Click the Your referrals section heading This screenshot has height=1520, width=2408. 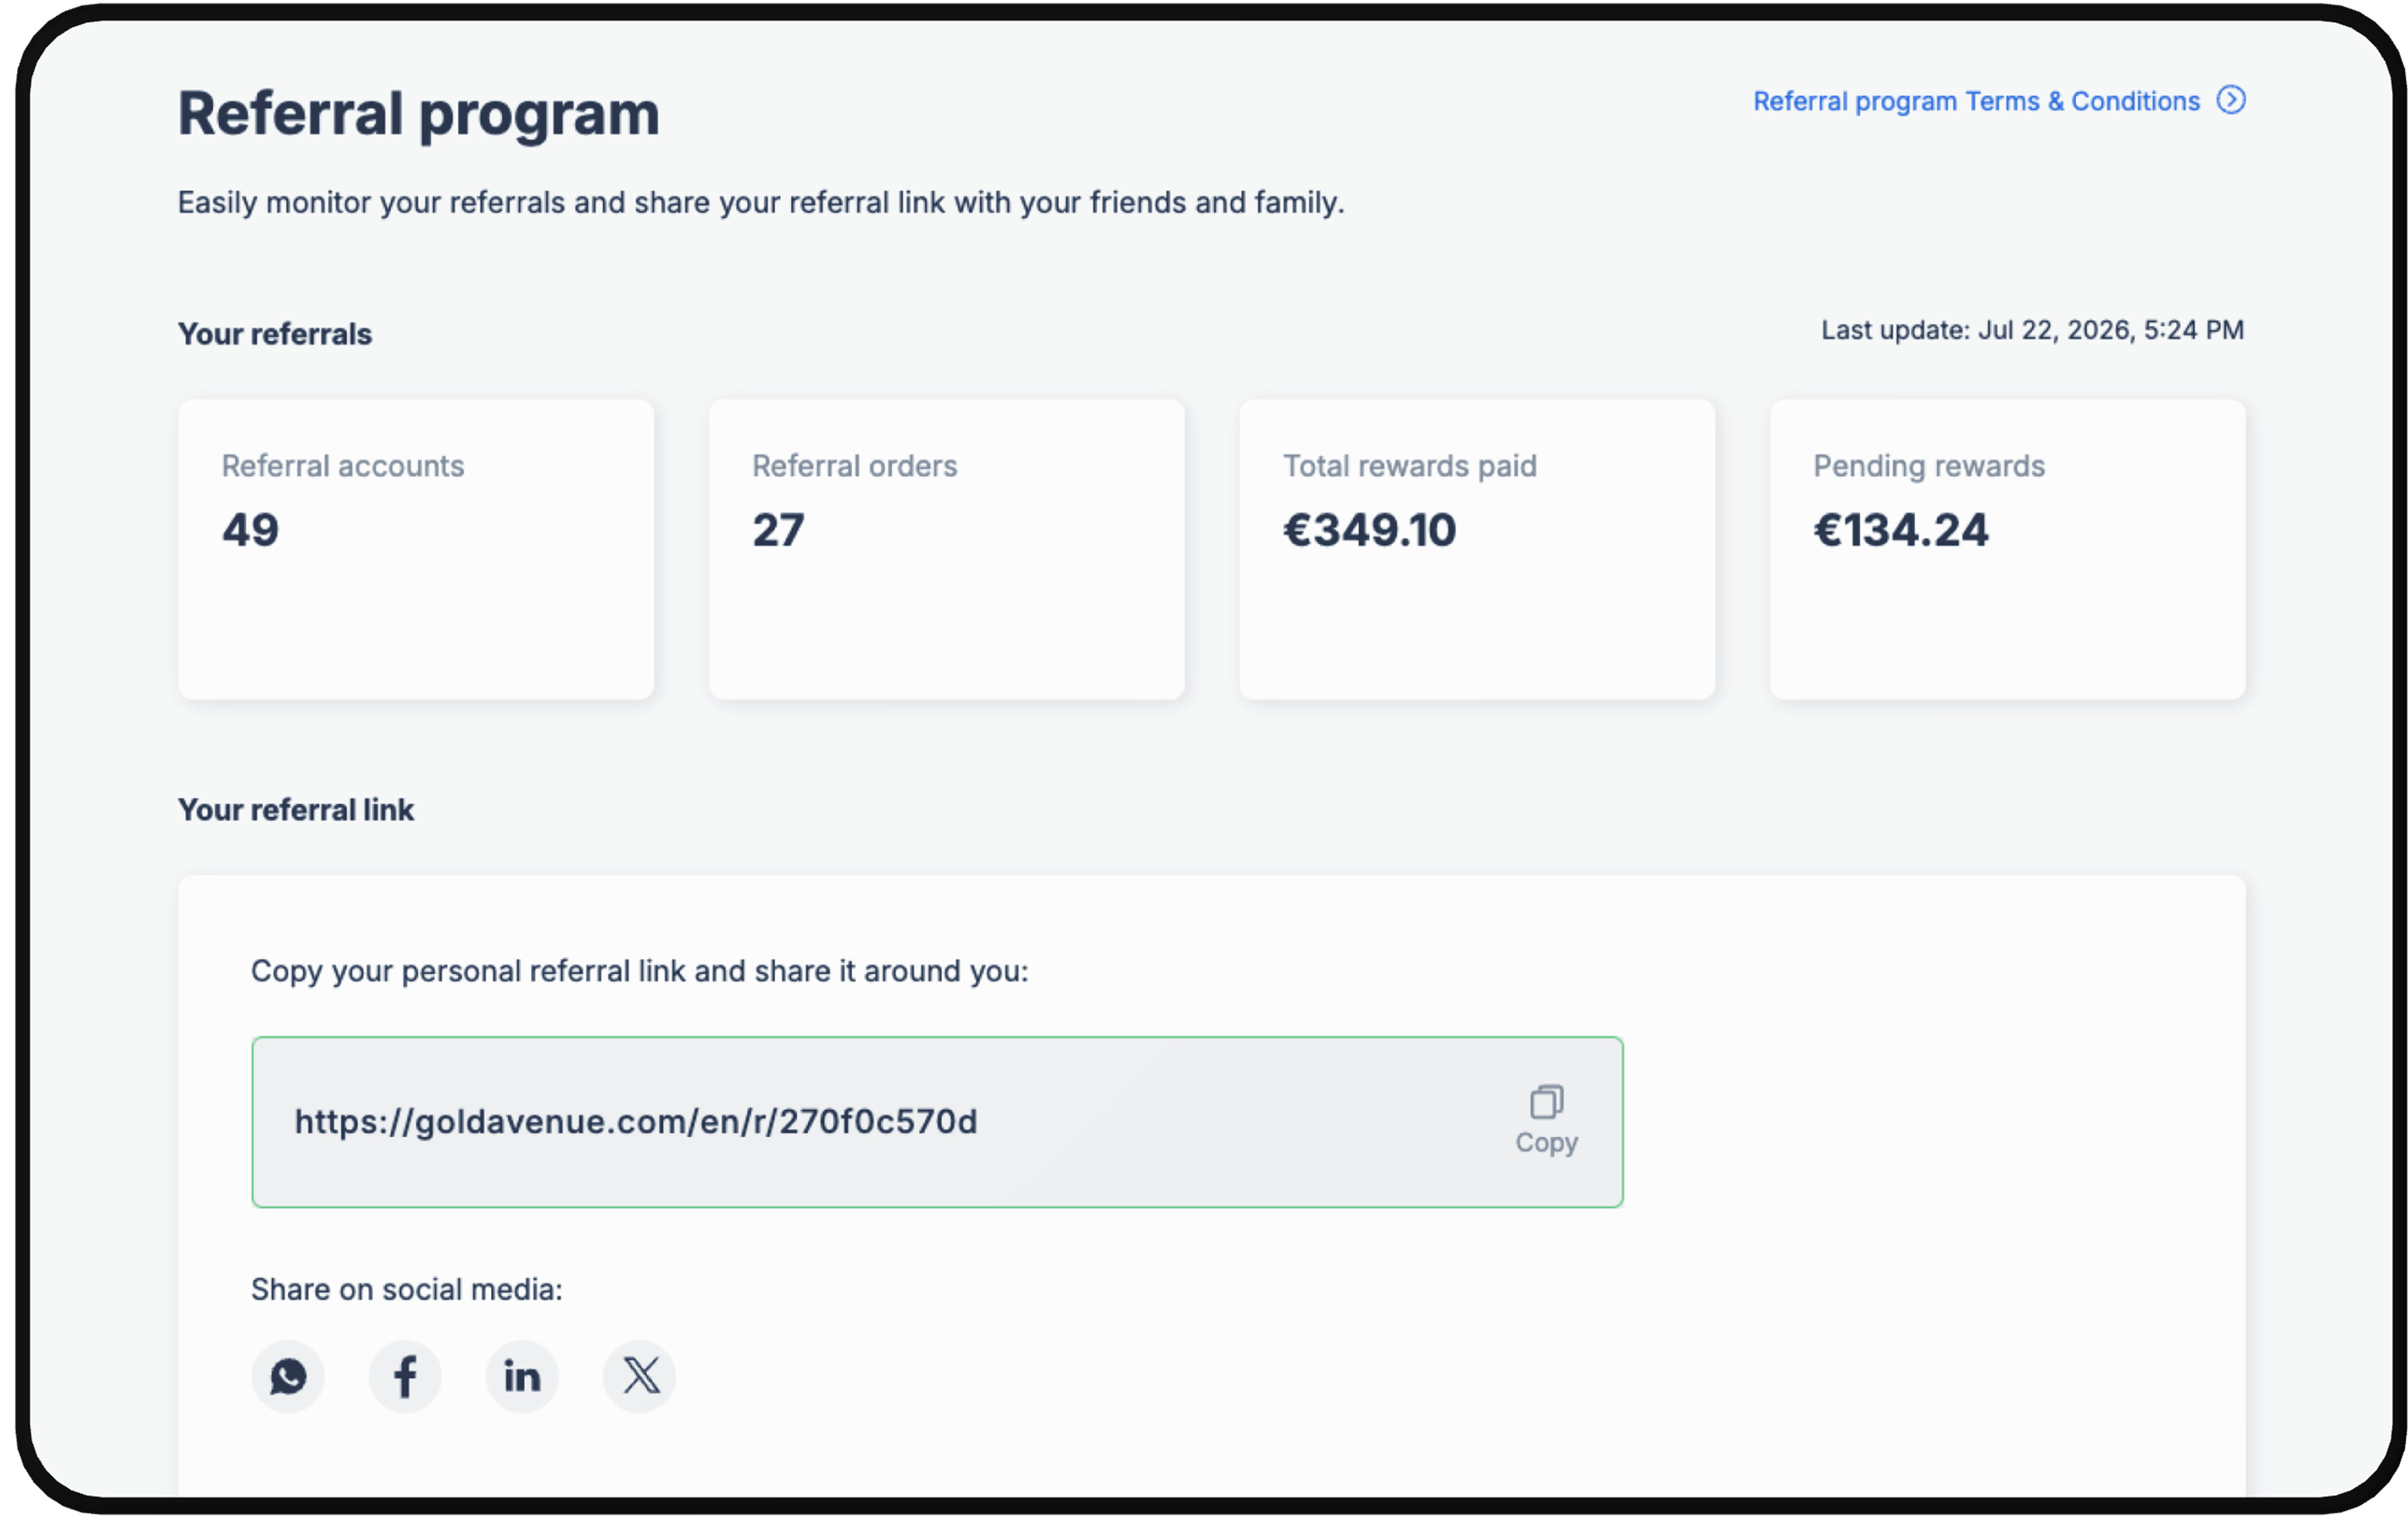[275, 334]
